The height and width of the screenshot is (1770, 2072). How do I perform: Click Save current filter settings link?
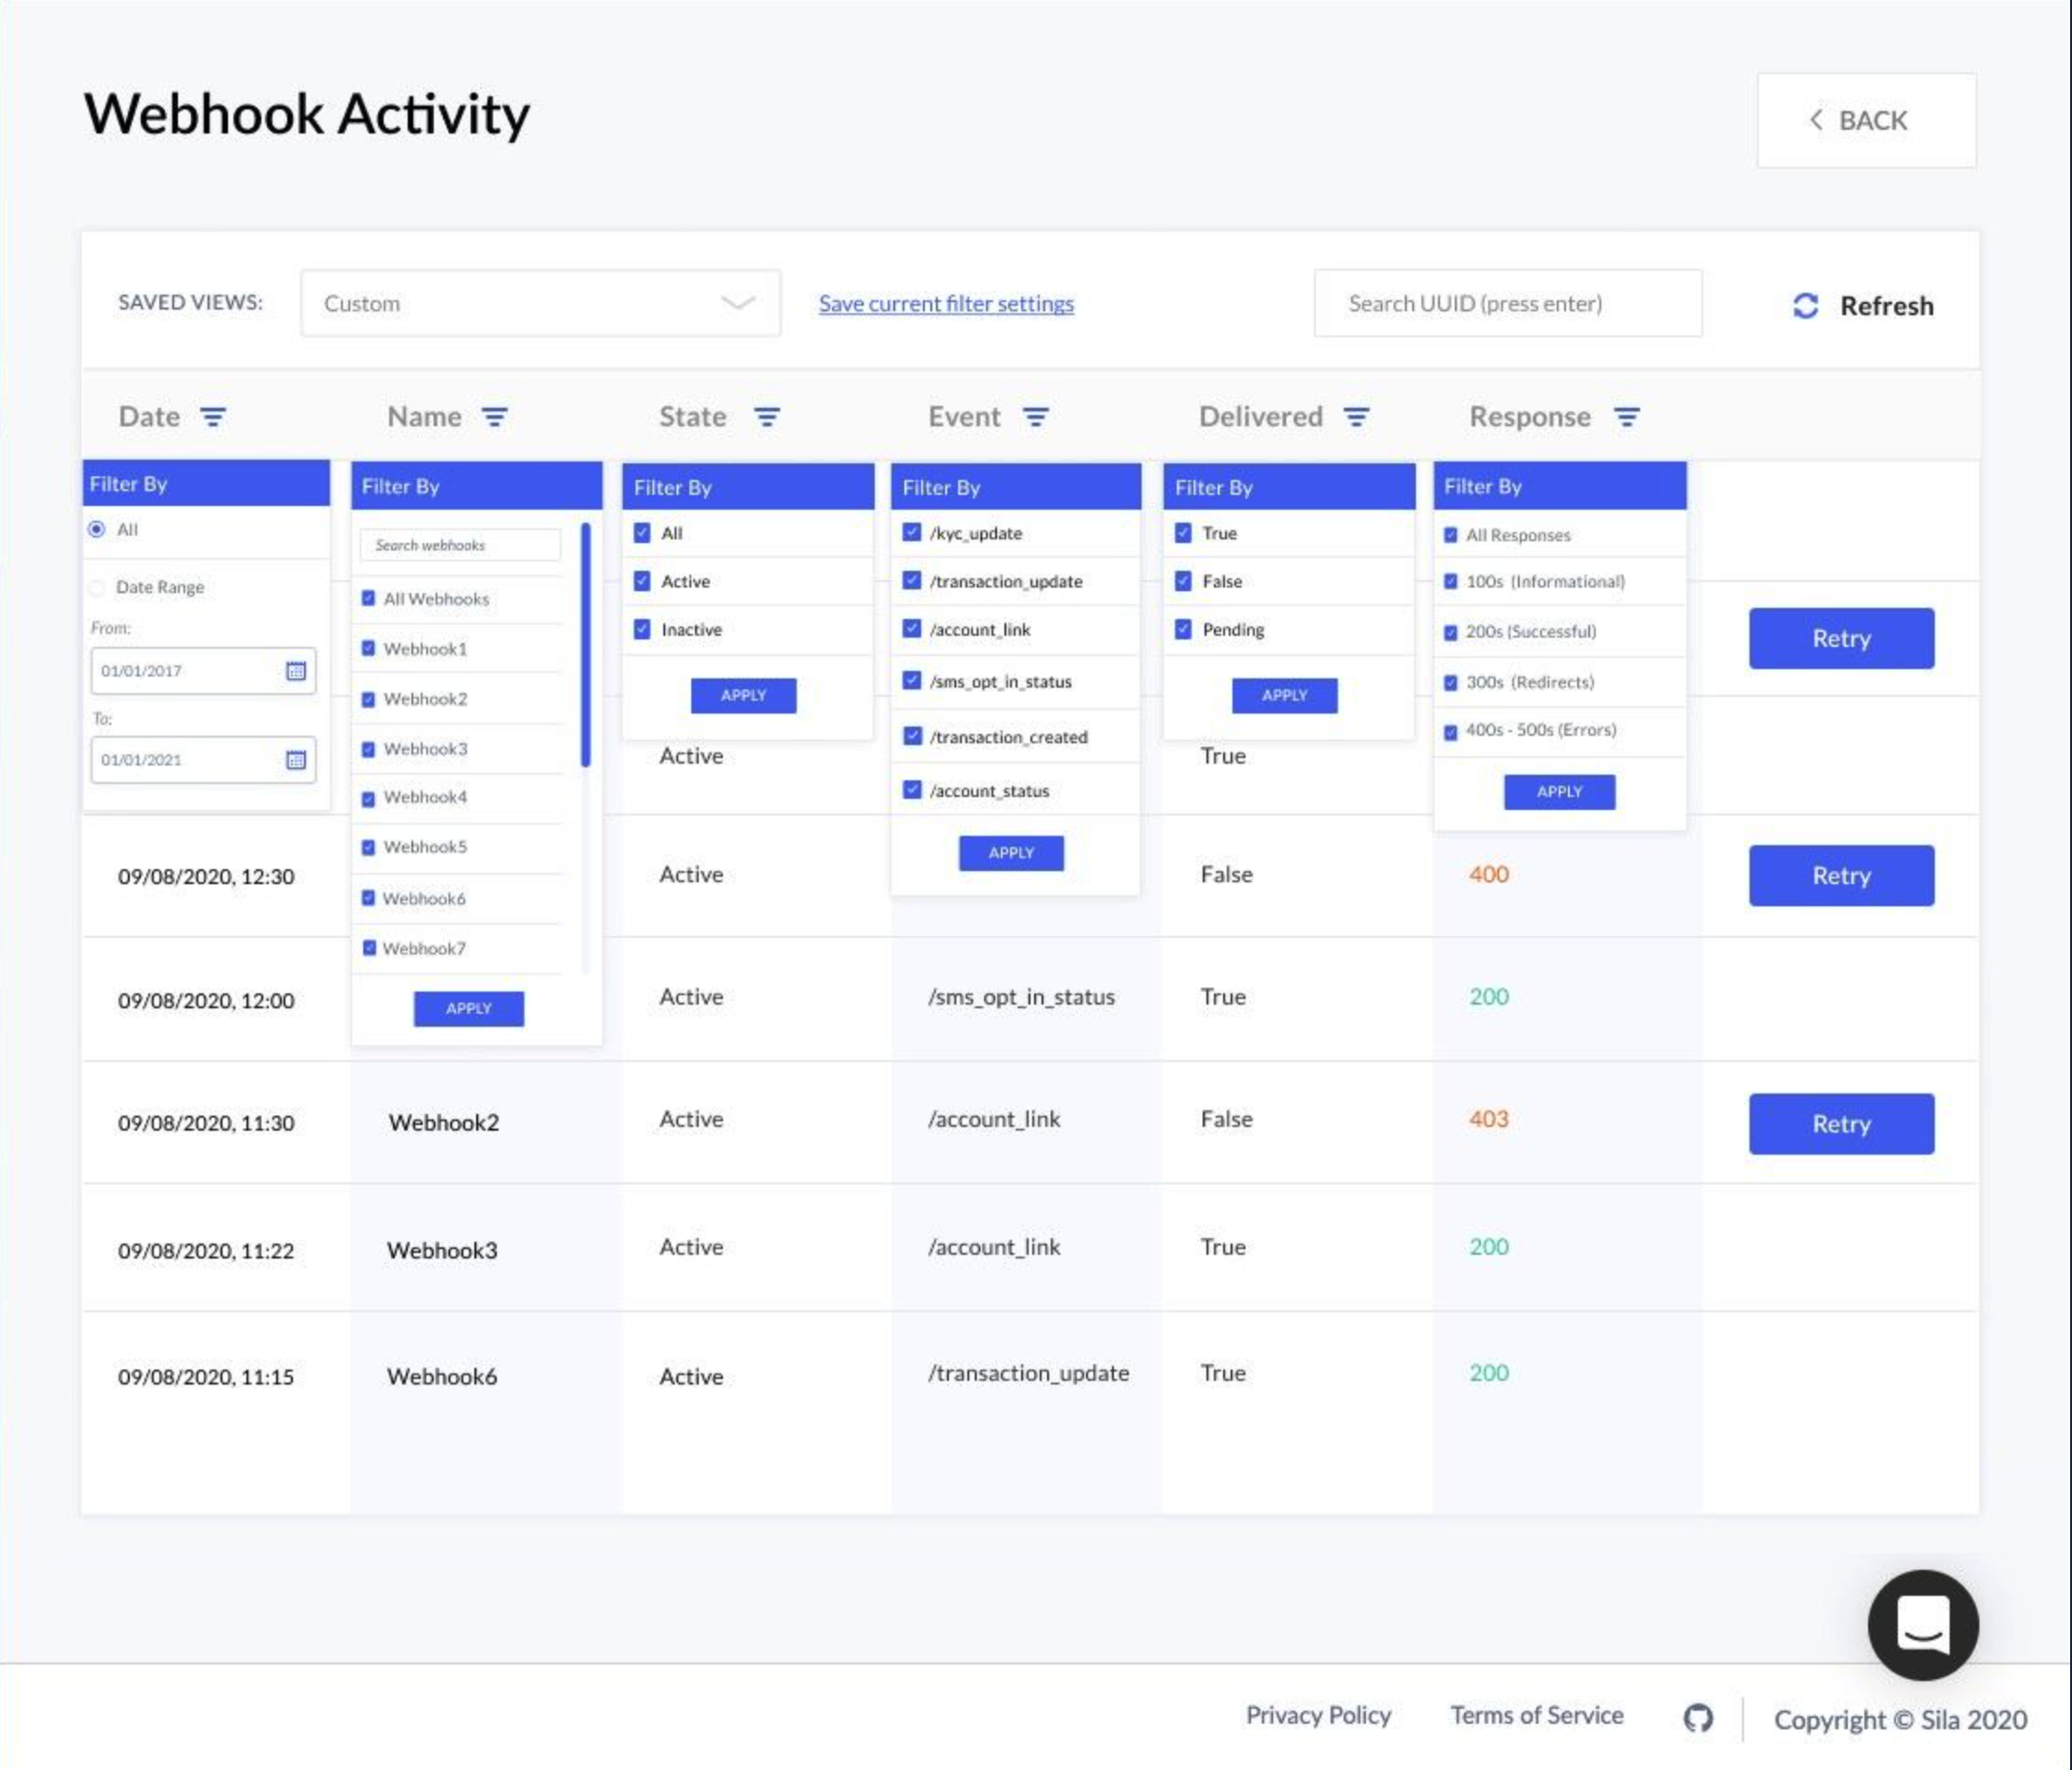tap(946, 303)
